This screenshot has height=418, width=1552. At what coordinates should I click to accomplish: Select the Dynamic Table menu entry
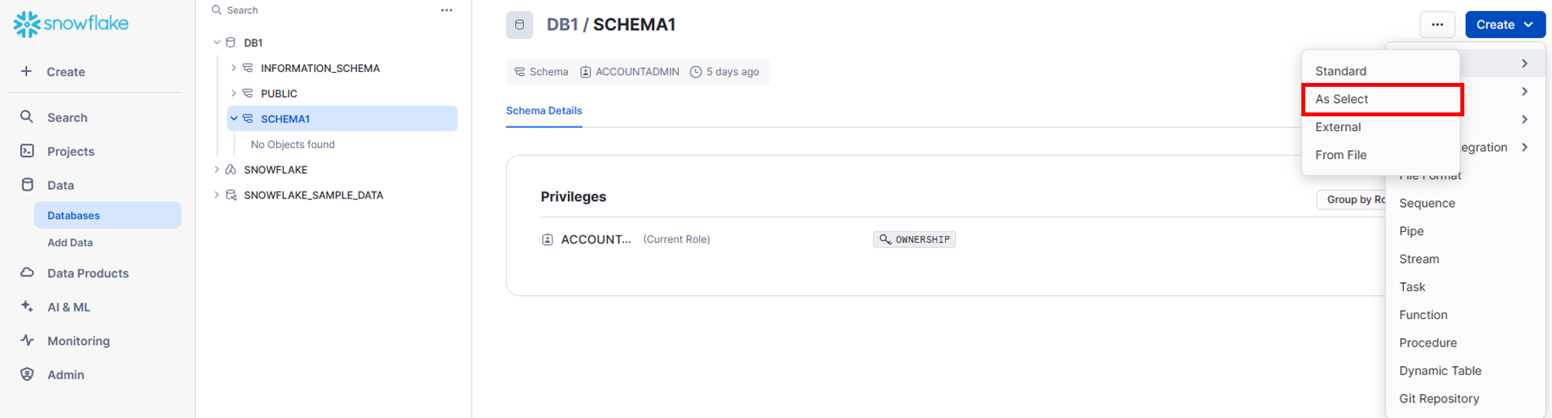pyautogui.click(x=1439, y=371)
